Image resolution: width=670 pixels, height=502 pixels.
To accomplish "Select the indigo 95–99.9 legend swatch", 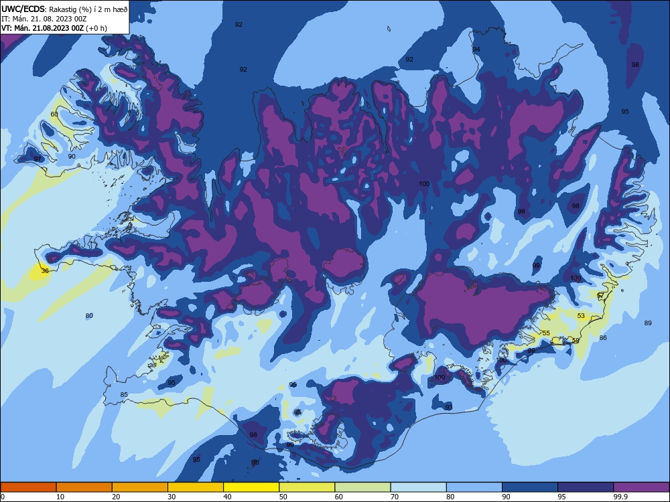I will [586, 487].
